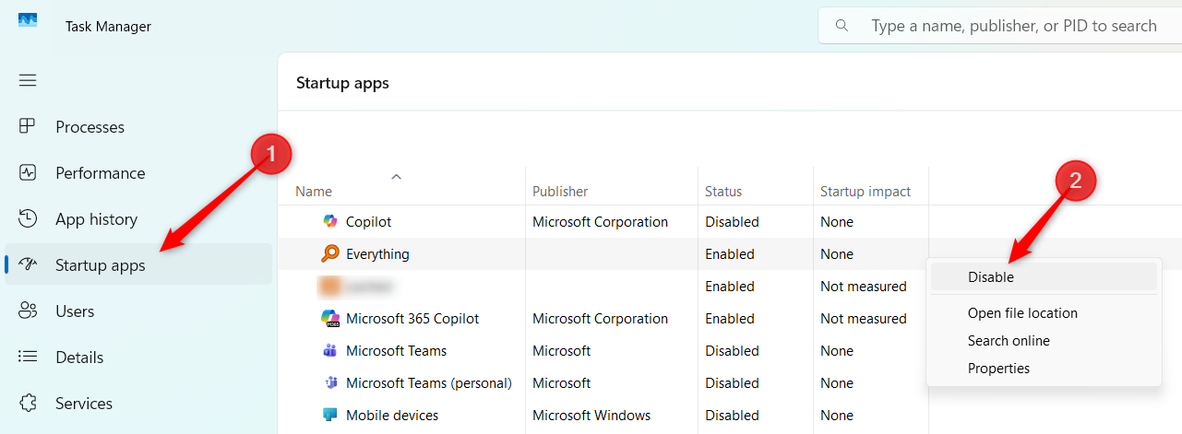Sort by the Name column header
The width and height of the screenshot is (1182, 434).
click(314, 192)
